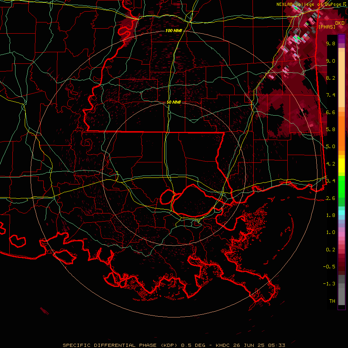This screenshot has width=348, height=348.
Task: Click the -0.5 value on the scale
Action: (329, 267)
